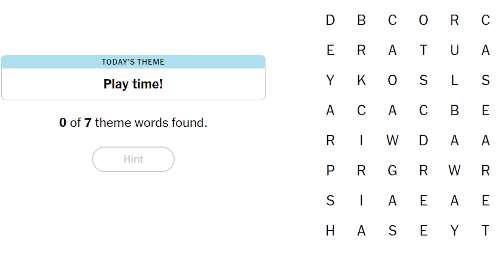Click the A next to the H in the bottom row
The height and width of the screenshot is (259, 496).
(x=361, y=230)
